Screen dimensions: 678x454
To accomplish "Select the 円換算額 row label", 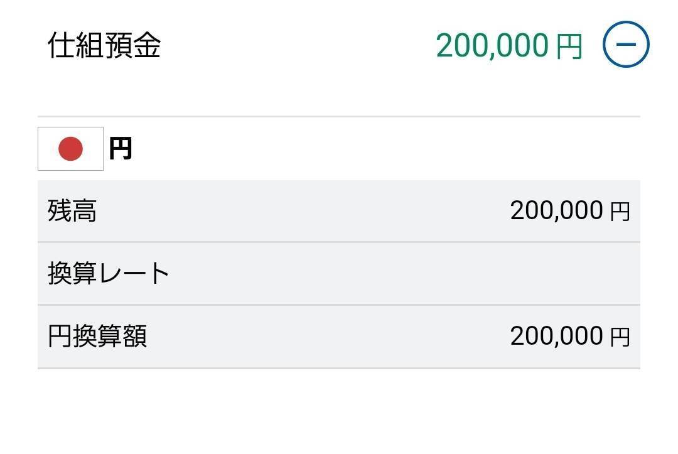I will [x=97, y=336].
